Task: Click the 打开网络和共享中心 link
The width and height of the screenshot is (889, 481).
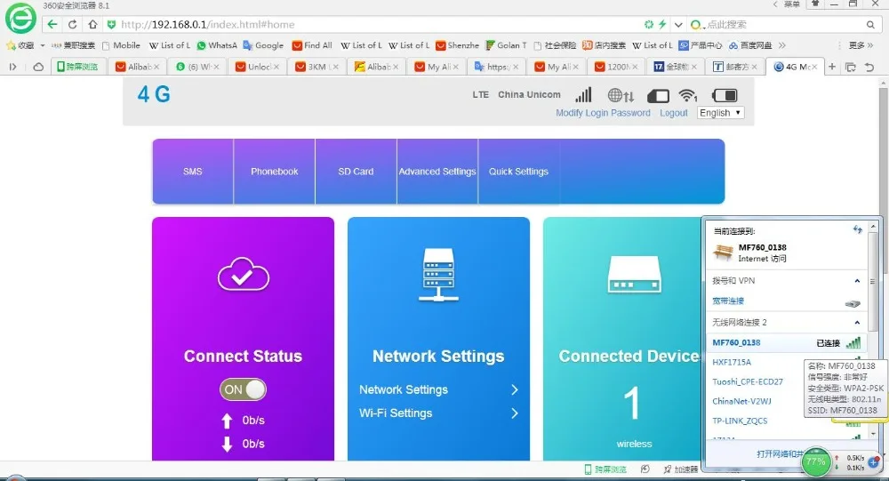Action: coord(781,453)
